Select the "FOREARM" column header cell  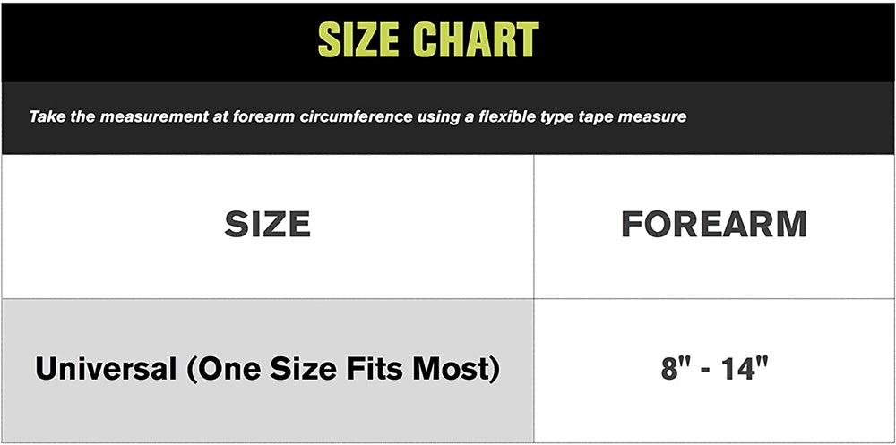713,225
